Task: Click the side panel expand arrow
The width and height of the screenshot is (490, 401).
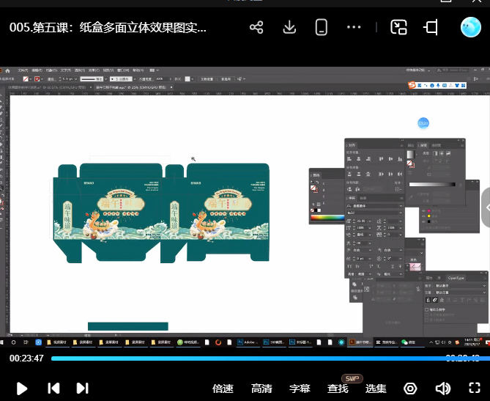Action: pos(485,208)
